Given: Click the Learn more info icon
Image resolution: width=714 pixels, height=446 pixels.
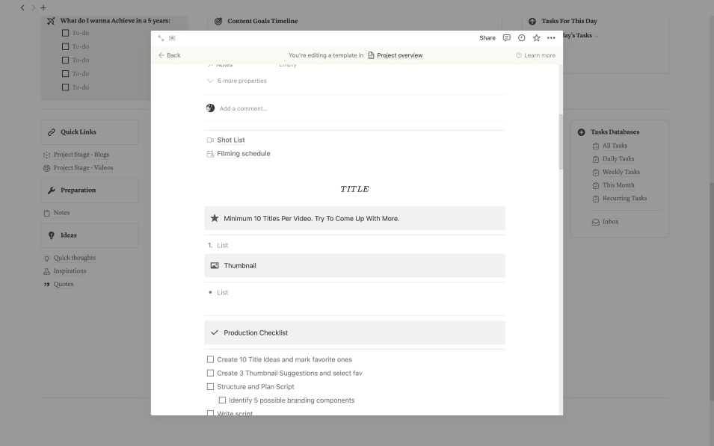Looking at the screenshot, I should pyautogui.click(x=519, y=55).
